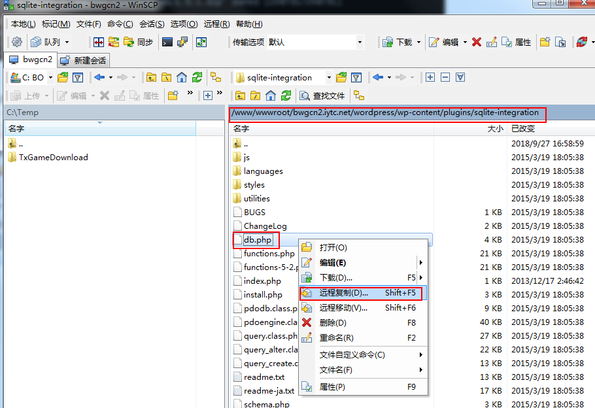Open the preferences gear icon

click(x=17, y=42)
